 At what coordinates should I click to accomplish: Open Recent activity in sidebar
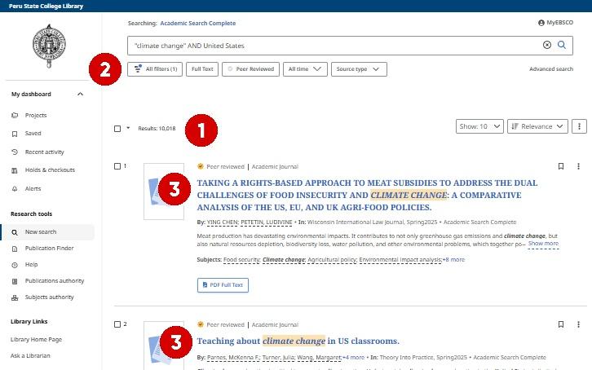pyautogui.click(x=45, y=152)
